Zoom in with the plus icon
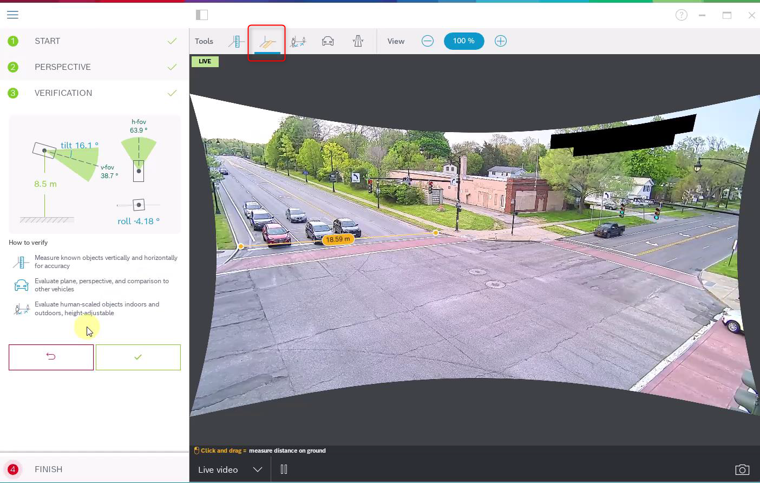 501,41
